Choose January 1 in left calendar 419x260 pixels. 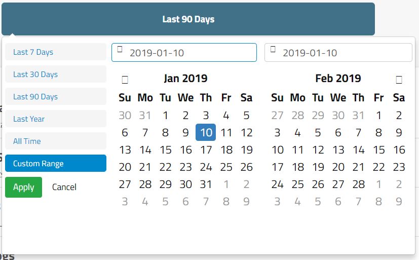[165, 116]
